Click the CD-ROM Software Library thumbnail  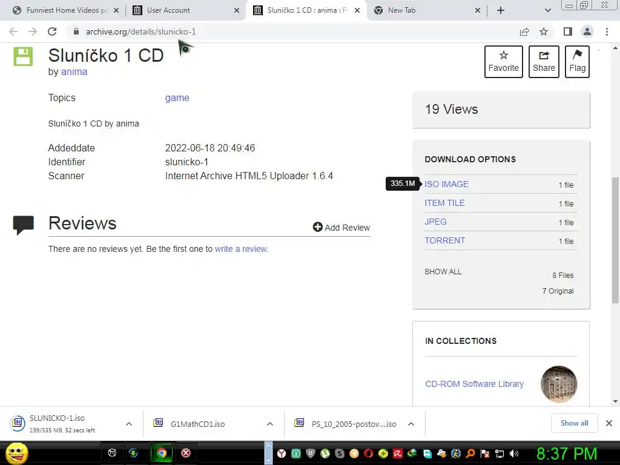[559, 384]
